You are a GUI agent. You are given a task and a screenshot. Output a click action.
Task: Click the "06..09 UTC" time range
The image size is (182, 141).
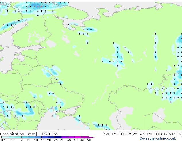coord(151,134)
